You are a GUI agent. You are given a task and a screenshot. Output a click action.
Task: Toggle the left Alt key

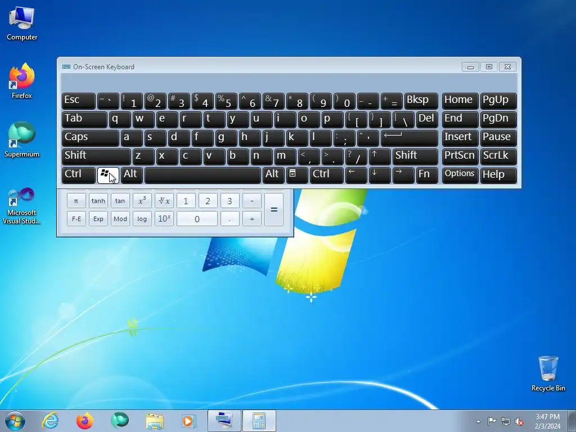(132, 175)
